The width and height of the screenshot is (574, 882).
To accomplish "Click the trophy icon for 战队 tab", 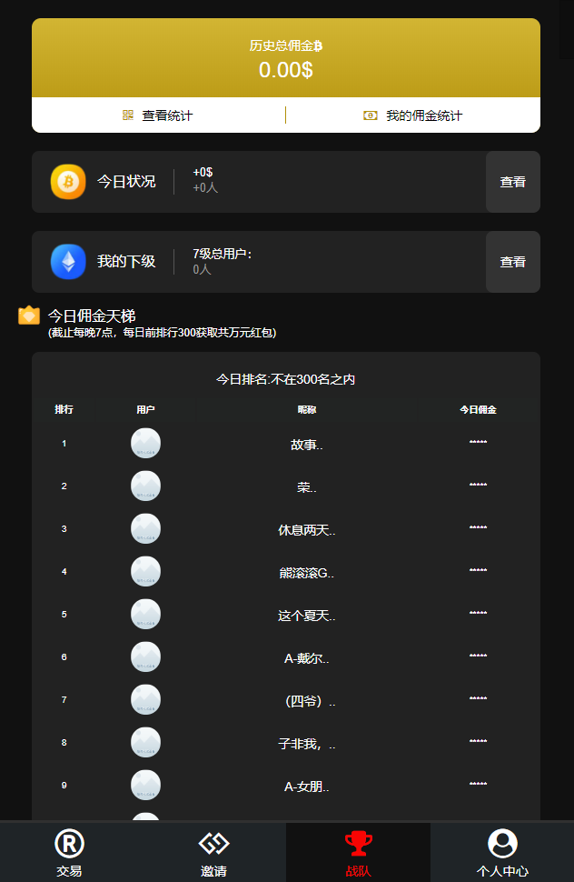I will point(359,843).
